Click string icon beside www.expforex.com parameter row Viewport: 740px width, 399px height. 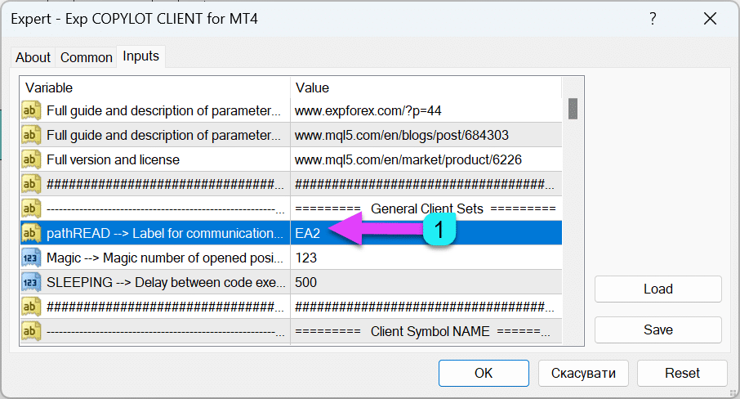click(31, 110)
